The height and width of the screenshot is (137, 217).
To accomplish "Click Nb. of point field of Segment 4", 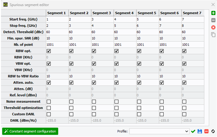I will tap(124, 45).
